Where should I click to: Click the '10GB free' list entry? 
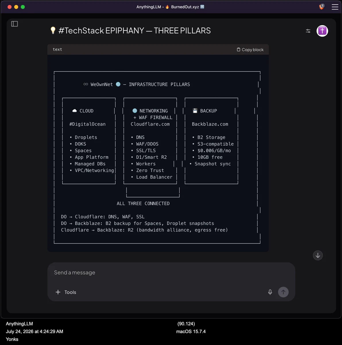coord(210,157)
